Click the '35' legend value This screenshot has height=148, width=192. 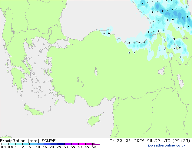[x=73, y=147]
